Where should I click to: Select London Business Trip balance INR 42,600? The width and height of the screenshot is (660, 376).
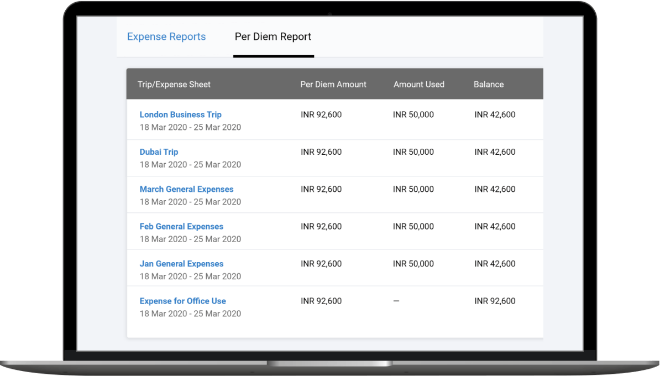pos(495,114)
